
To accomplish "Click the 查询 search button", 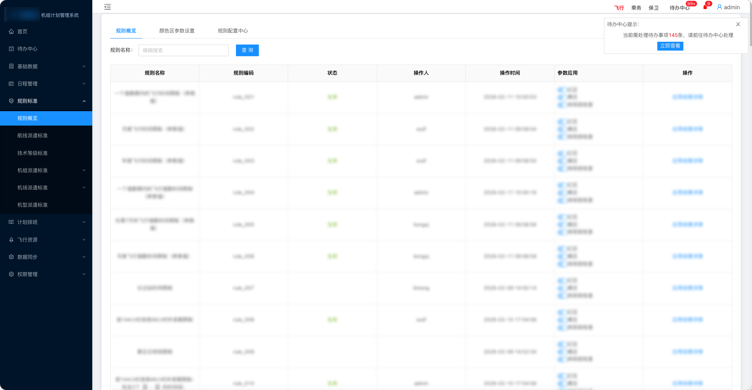I will [247, 50].
